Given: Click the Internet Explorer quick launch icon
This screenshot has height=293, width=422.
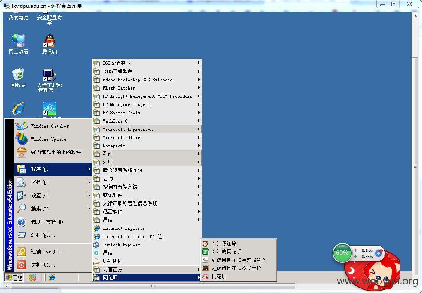Looking at the screenshot, I should click(52, 277).
